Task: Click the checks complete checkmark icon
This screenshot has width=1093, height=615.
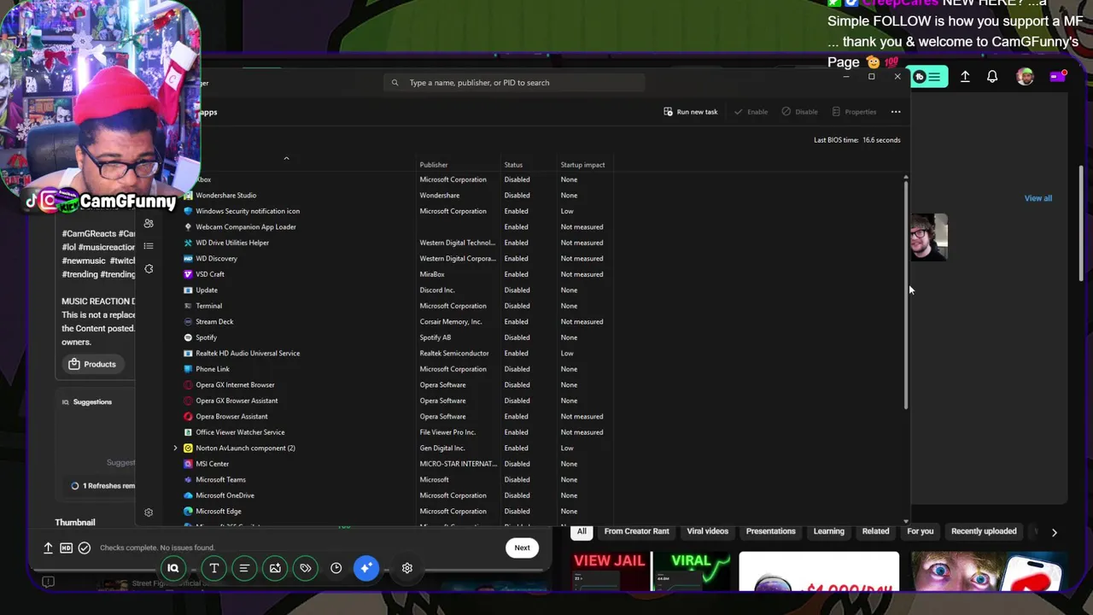Action: coord(85,548)
